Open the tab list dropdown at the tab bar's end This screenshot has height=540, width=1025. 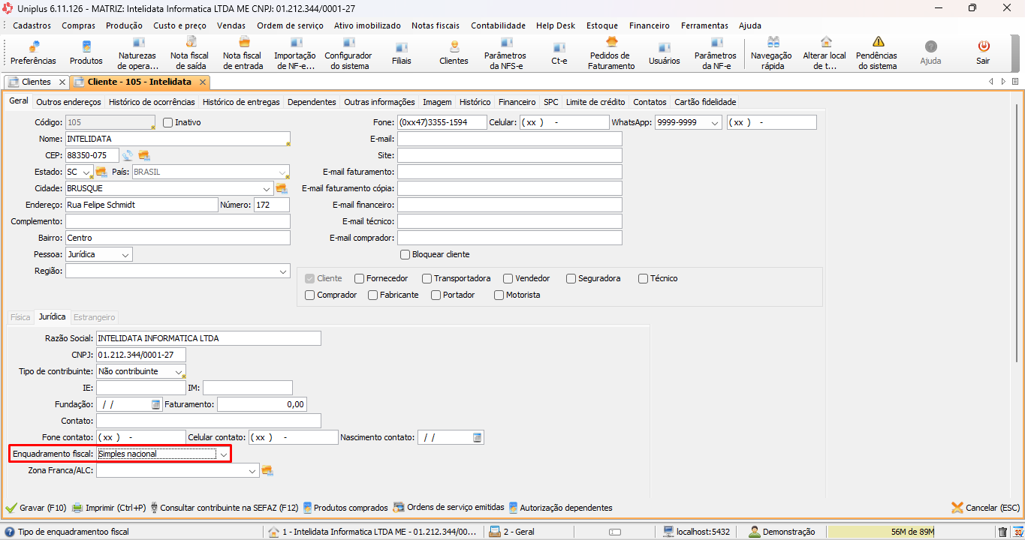click(1015, 81)
